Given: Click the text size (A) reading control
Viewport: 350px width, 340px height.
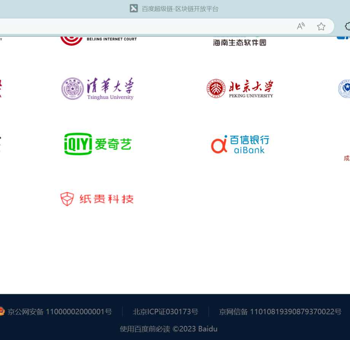Looking at the screenshot, I should tap(301, 26).
